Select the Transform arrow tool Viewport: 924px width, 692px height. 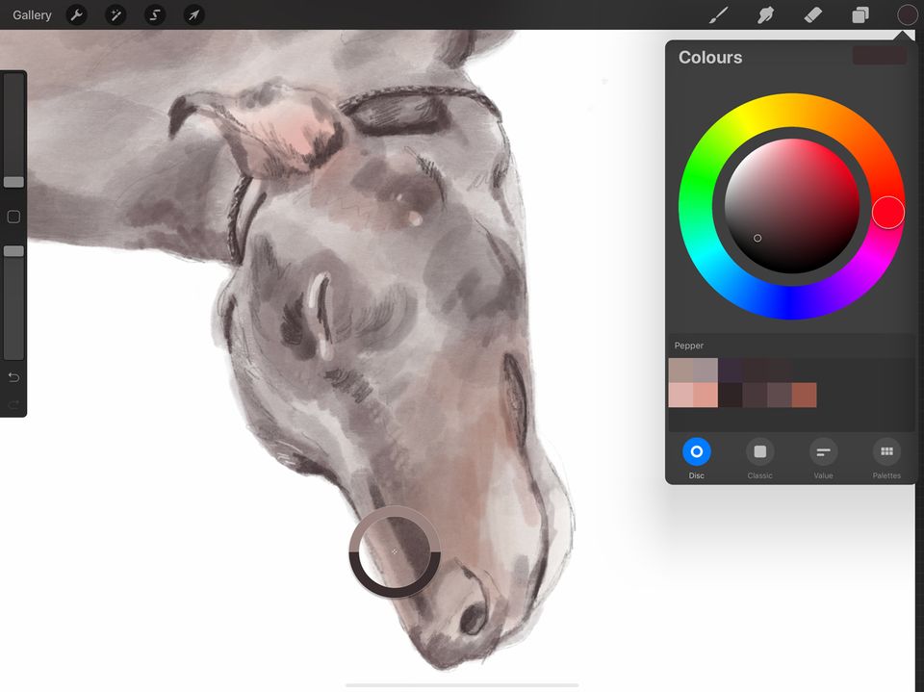[x=192, y=14]
